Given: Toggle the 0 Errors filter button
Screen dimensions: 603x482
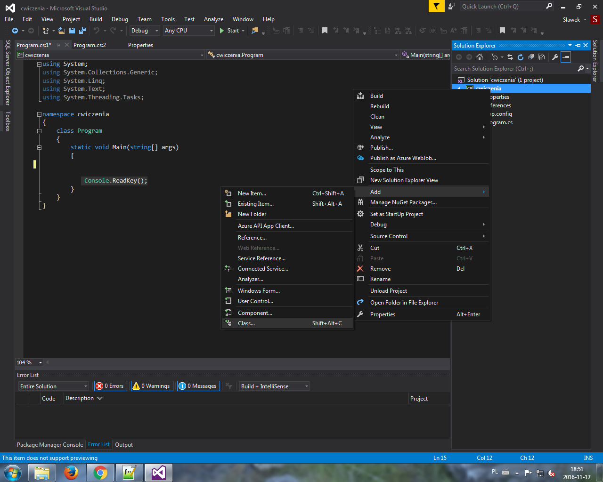Looking at the screenshot, I should pos(111,386).
